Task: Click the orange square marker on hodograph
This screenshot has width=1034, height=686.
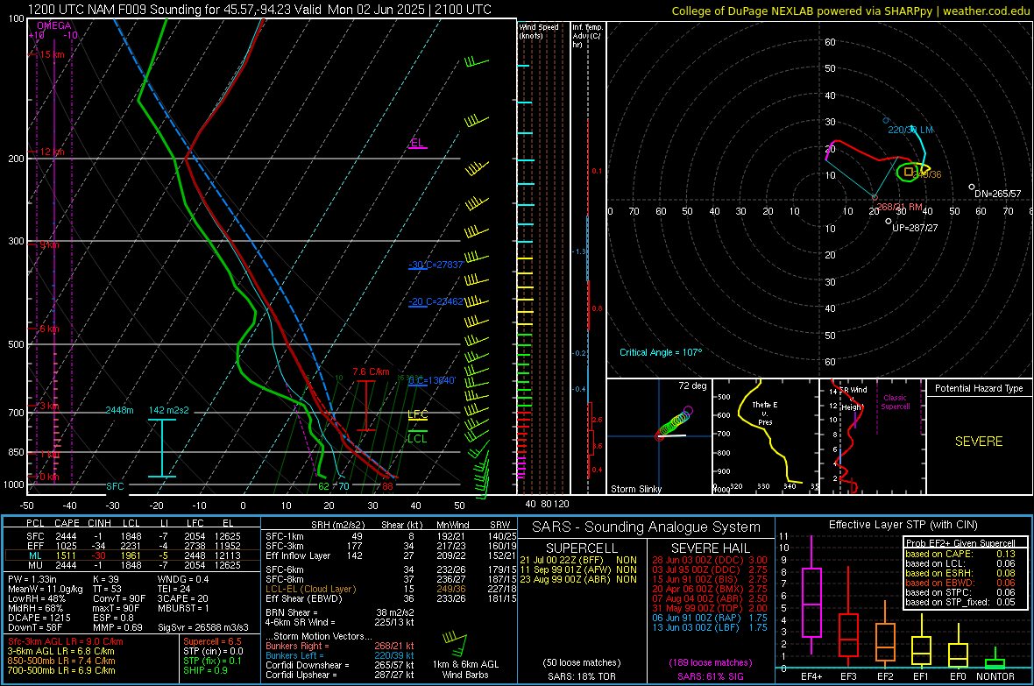Action: [x=909, y=173]
